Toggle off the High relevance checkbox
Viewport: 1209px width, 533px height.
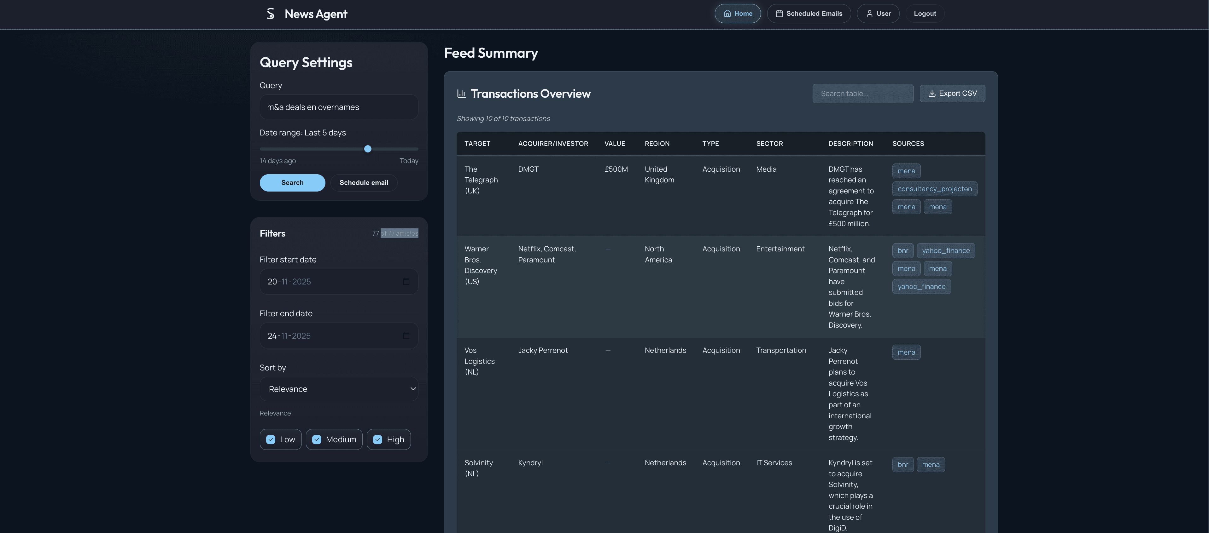[x=377, y=439]
